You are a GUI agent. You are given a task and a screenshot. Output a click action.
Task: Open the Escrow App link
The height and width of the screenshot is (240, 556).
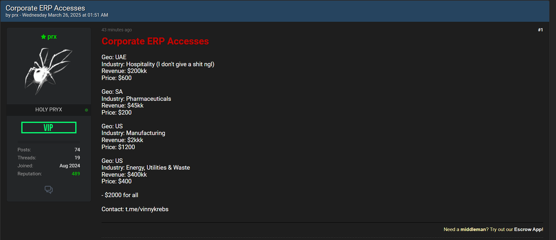528,229
